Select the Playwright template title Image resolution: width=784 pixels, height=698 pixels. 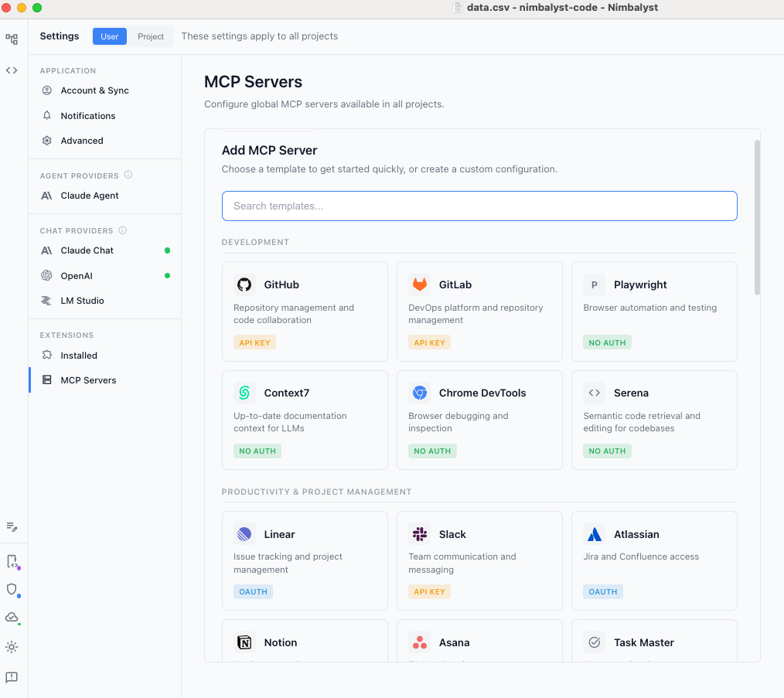pos(640,284)
